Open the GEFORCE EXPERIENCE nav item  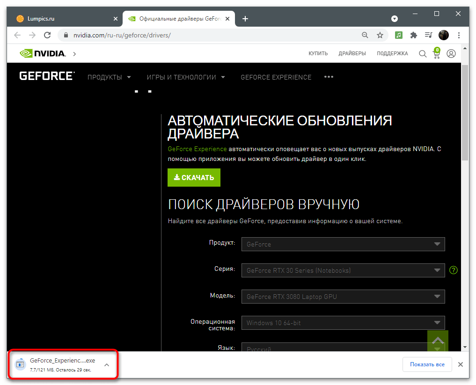point(276,77)
